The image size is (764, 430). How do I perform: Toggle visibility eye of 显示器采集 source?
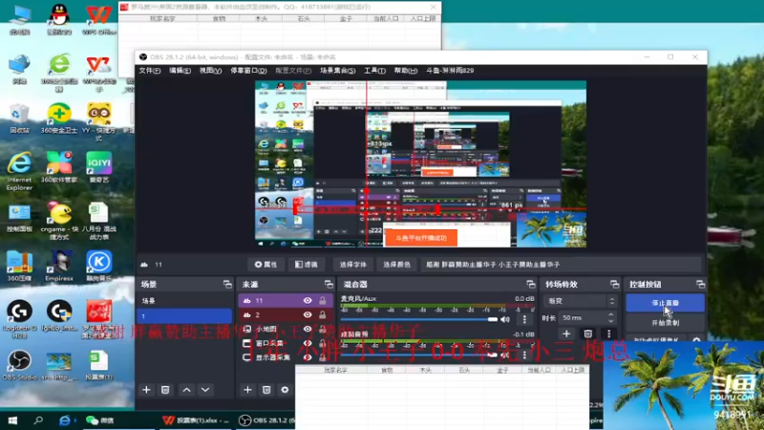click(x=308, y=357)
